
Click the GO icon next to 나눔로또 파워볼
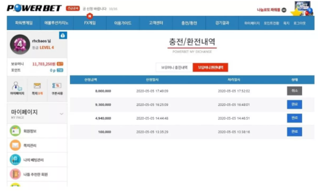[284, 10]
